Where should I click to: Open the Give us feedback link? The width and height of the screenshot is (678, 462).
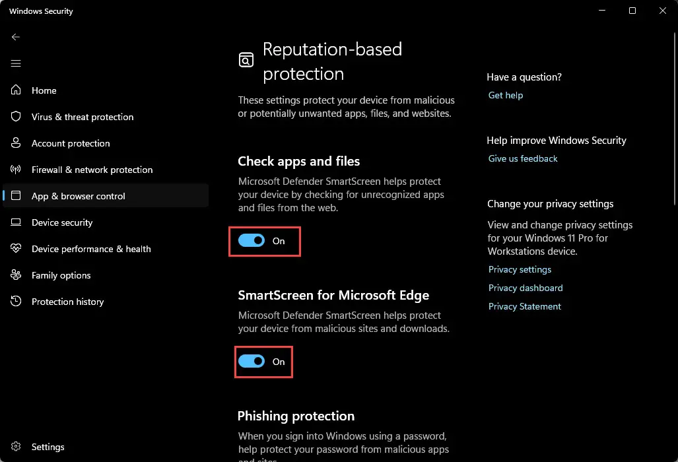[x=523, y=158]
